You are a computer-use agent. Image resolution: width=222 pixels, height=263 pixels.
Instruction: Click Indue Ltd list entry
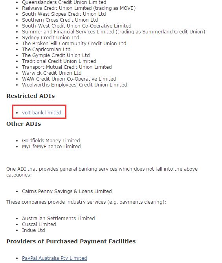(x=33, y=230)
